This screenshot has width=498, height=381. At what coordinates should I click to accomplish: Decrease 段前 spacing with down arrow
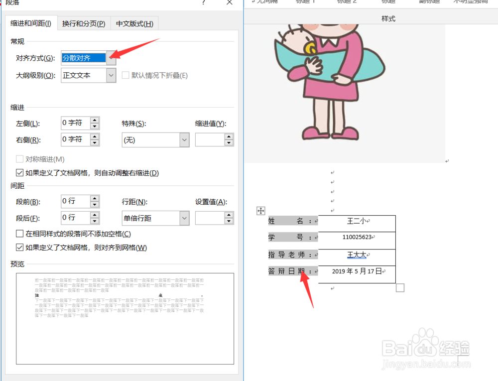95,205
